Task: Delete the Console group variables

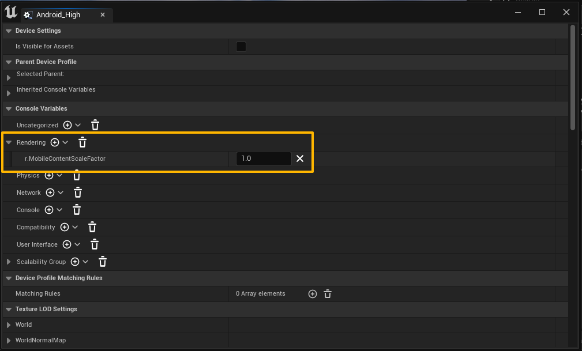Action: (77, 210)
